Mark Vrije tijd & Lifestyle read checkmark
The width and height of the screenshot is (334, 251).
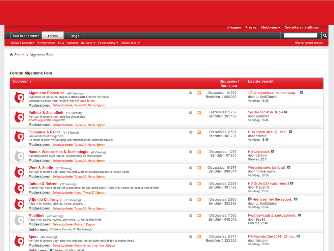tap(191, 200)
